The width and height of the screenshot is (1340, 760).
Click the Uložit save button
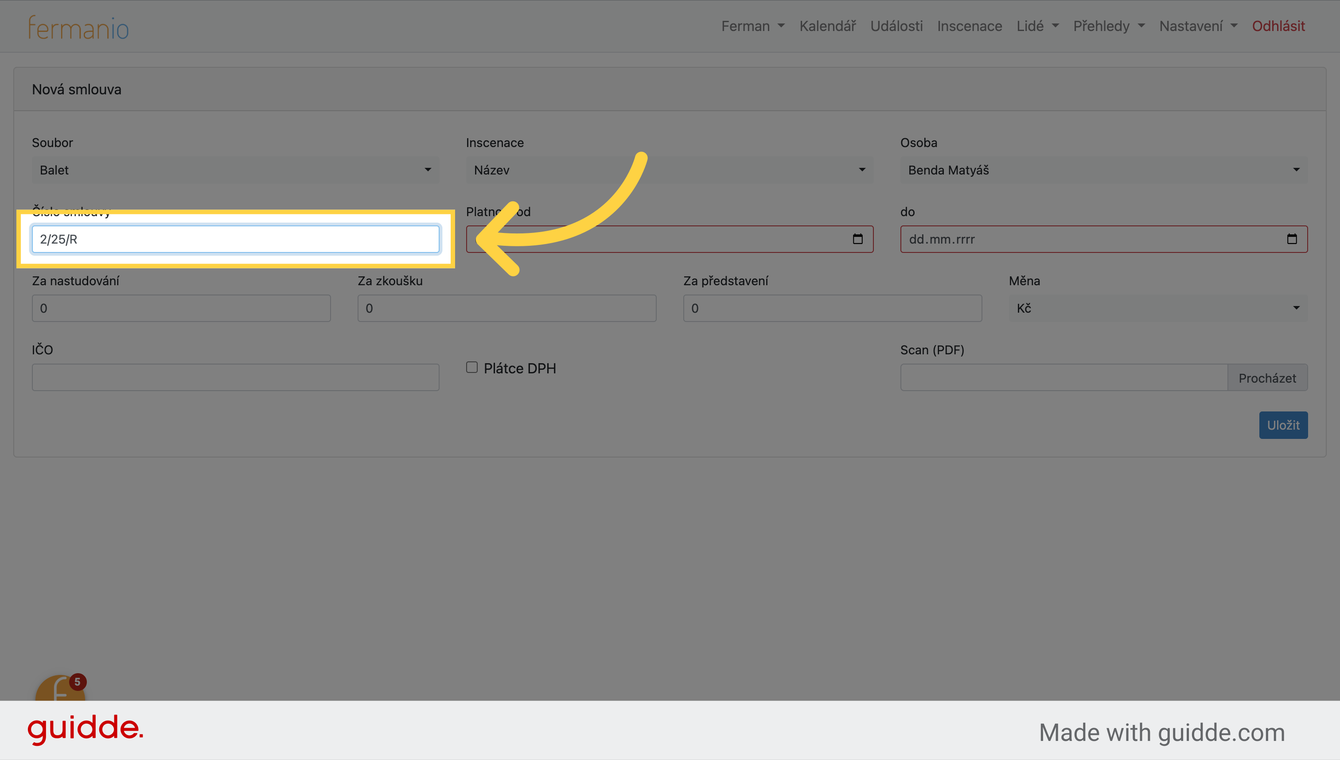[1283, 425]
